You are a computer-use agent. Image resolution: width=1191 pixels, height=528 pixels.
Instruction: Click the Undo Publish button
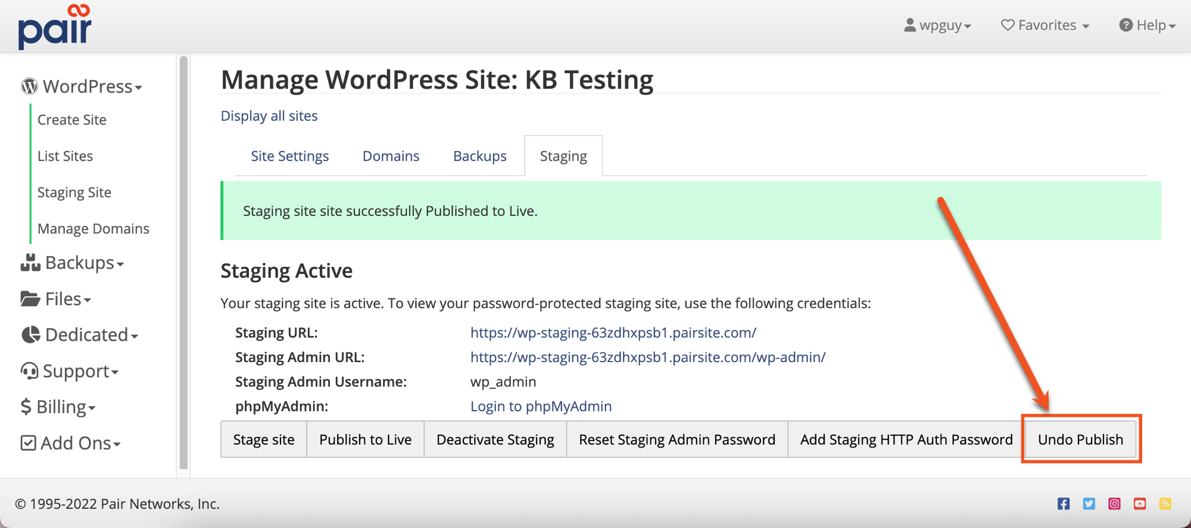(1081, 439)
